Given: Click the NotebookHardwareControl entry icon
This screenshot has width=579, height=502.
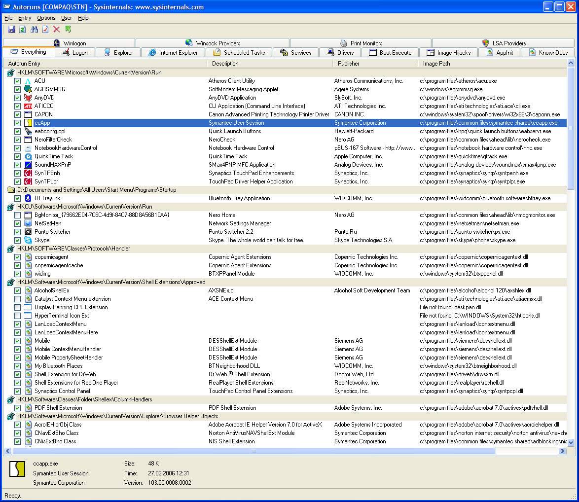Looking at the screenshot, I should (x=28, y=148).
